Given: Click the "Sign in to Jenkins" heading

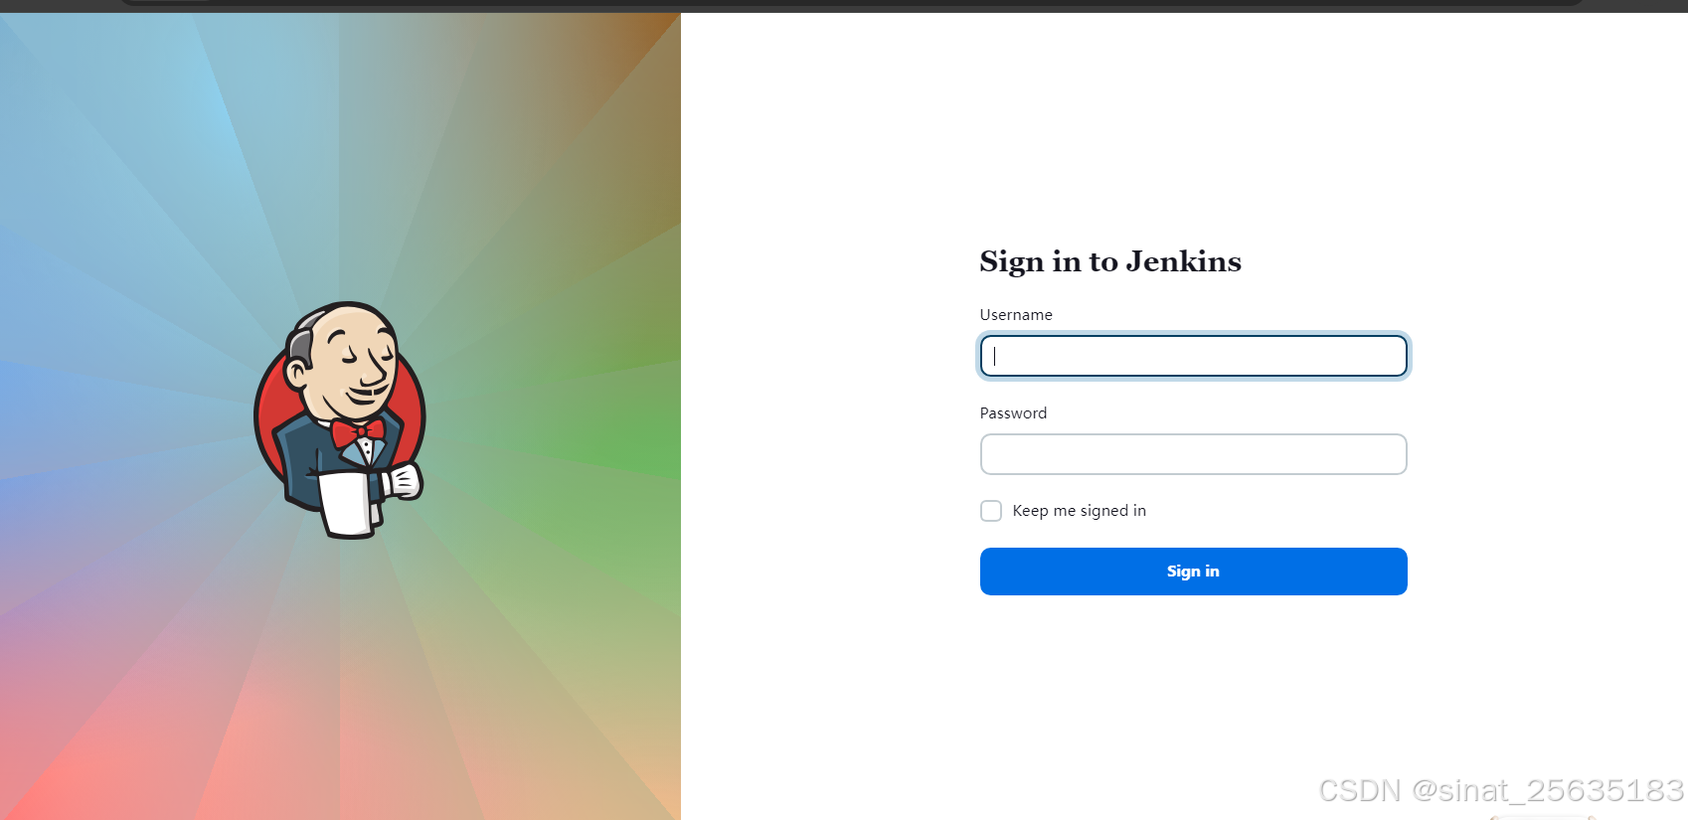Looking at the screenshot, I should [x=1110, y=261].
